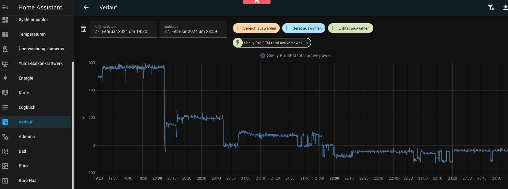Click the lightning icon on Shelly chip
Viewport: 508px width, 189px height.
[237, 43]
